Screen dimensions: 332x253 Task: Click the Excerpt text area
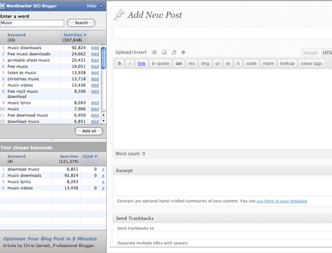point(224,187)
